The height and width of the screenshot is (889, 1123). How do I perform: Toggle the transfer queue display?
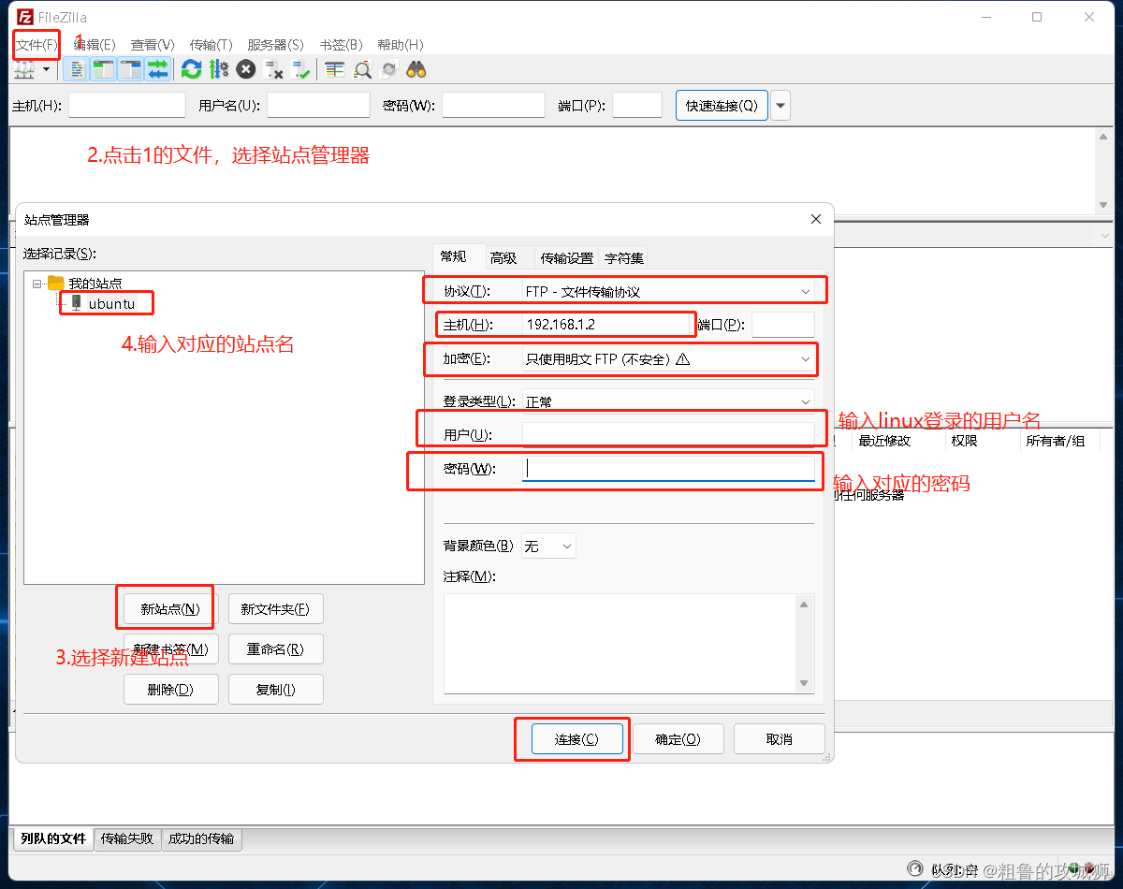156,68
